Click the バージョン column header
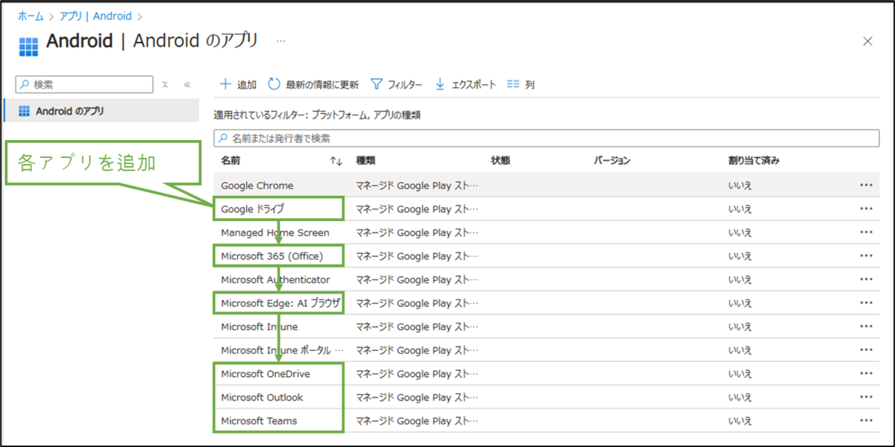895x447 pixels. pyautogui.click(x=612, y=161)
